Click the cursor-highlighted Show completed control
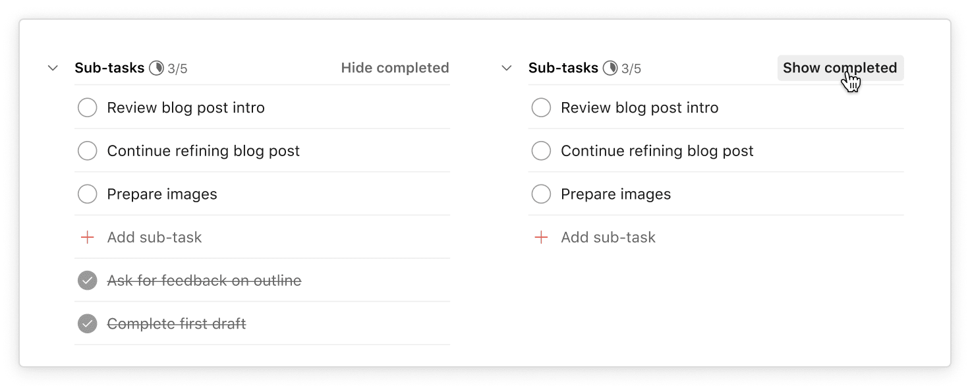This screenshot has height=386, width=970. coord(839,67)
